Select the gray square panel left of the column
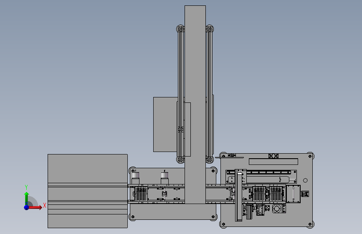The width and height of the screenshot is (362, 234). pos(165,124)
